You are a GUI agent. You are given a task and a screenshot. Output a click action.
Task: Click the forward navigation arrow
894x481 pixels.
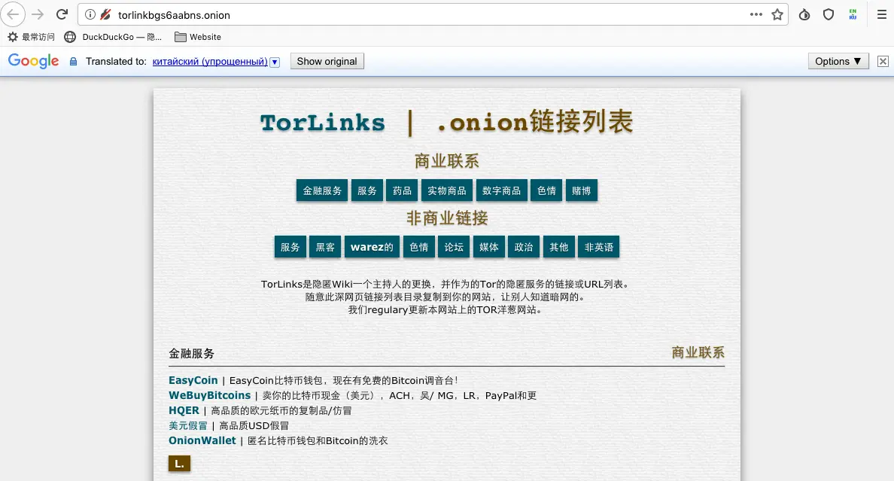pyautogui.click(x=38, y=15)
